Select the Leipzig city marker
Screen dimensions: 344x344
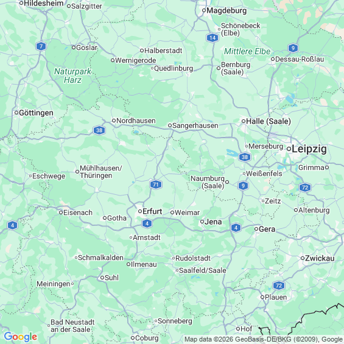[x=289, y=149]
